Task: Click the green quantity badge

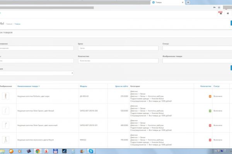Action: (x=210, y=111)
